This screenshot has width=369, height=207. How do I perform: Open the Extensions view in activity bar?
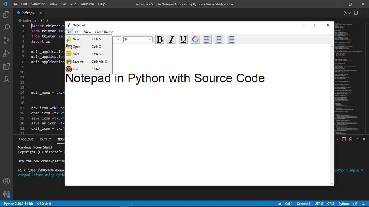click(6, 67)
